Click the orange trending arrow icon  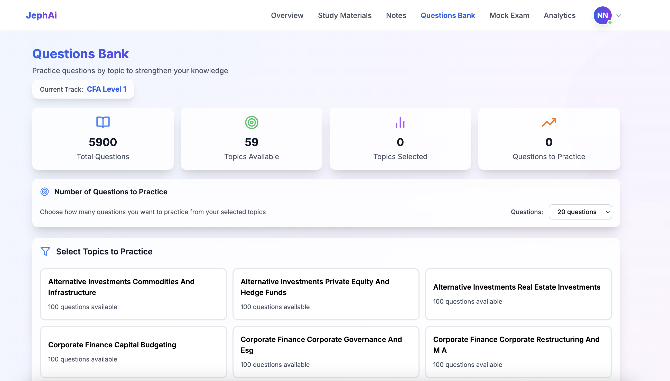(549, 122)
